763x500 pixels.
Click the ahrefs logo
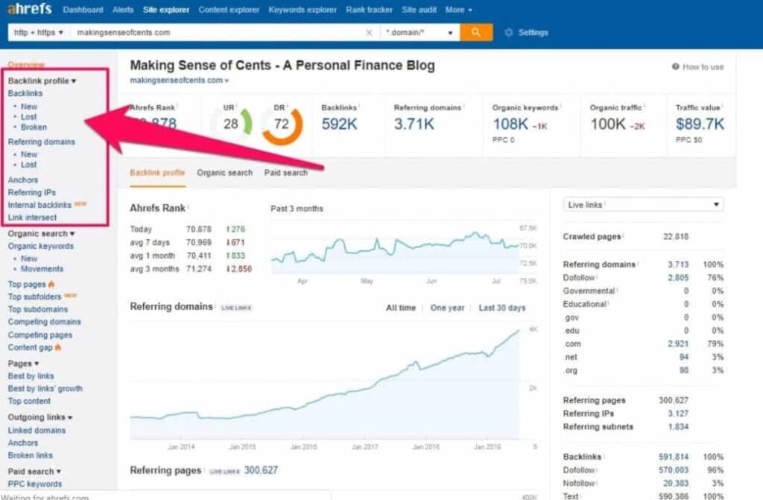coord(29,9)
